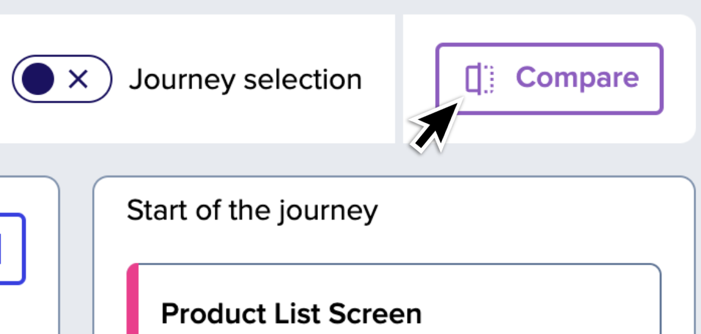Image resolution: width=701 pixels, height=334 pixels.
Task: Select the blue-outlined box at left edge
Action: (x=12, y=249)
